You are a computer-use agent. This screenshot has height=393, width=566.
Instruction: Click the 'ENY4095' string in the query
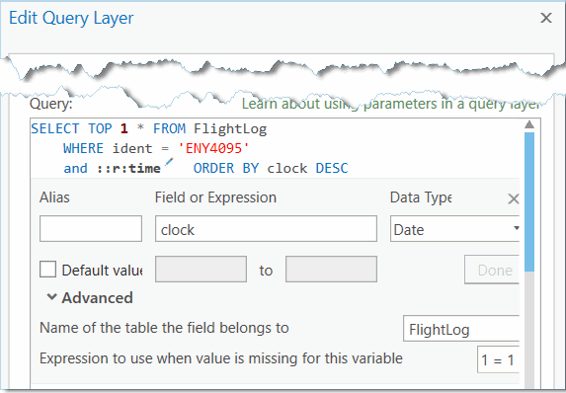coord(213,148)
